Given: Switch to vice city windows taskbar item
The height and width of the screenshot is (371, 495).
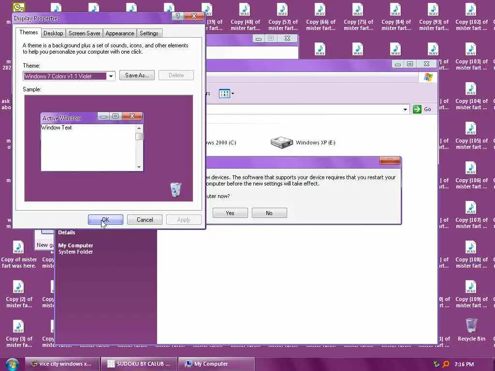Looking at the screenshot, I should 62,364.
